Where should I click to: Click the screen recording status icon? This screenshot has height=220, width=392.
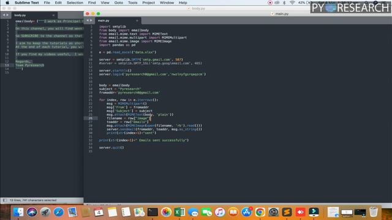[x=270, y=2]
